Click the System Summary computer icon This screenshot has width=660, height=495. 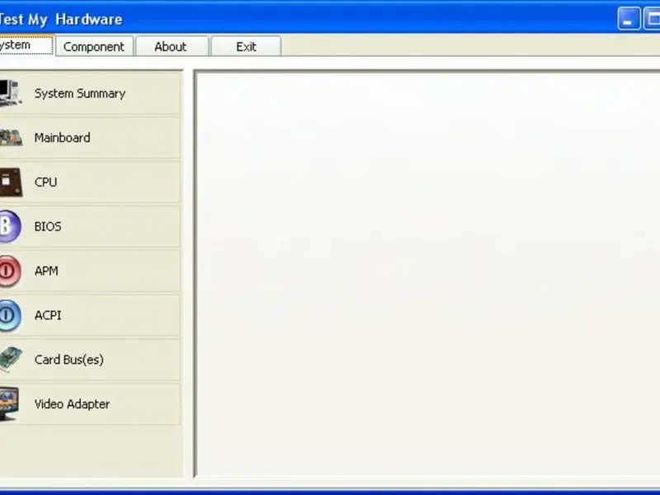10,93
